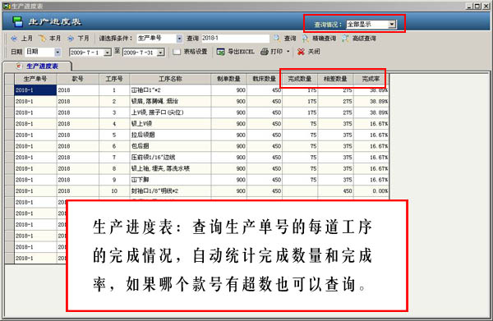Toggle the 表格设置 checkbox
493x321 pixels.
[177, 52]
